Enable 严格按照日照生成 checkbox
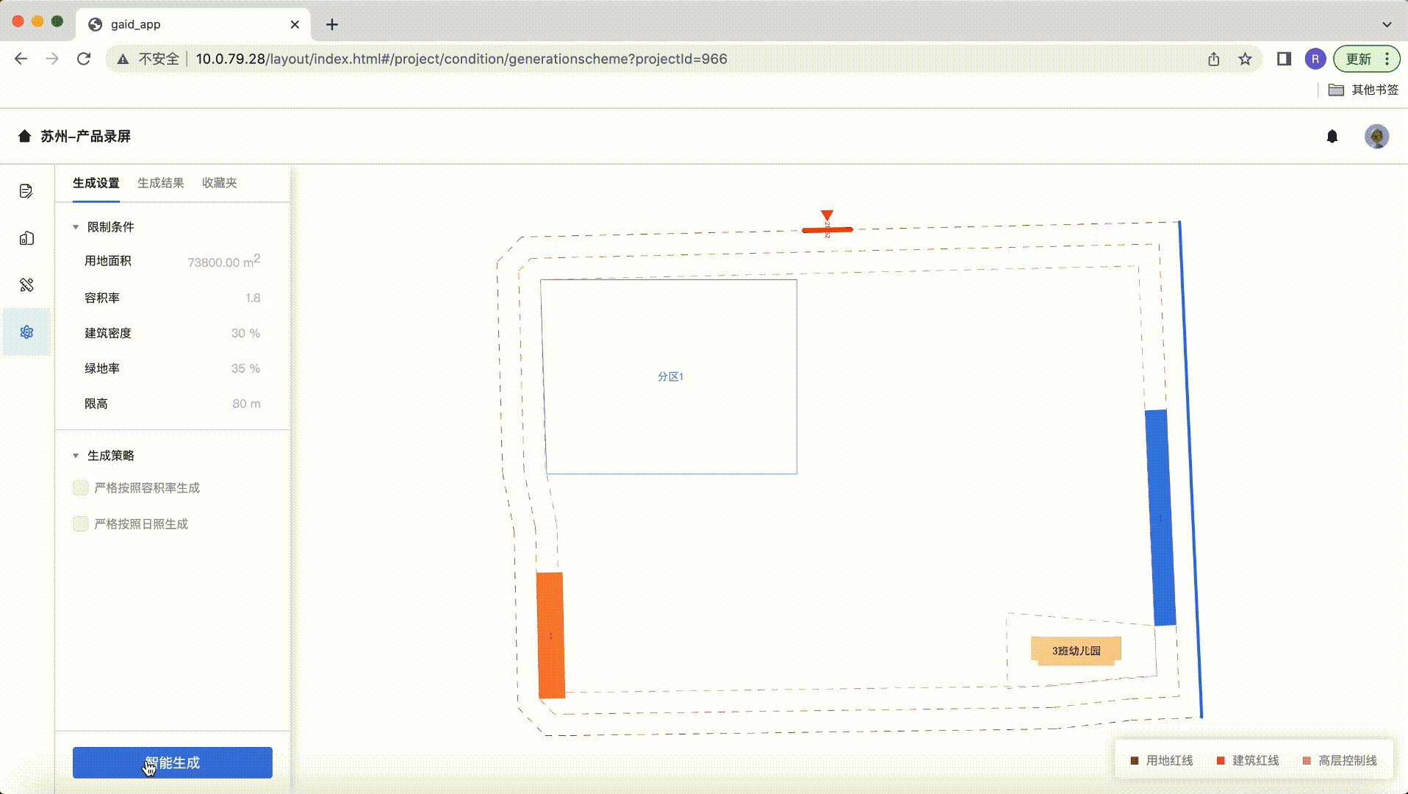The height and width of the screenshot is (794, 1408). point(81,524)
